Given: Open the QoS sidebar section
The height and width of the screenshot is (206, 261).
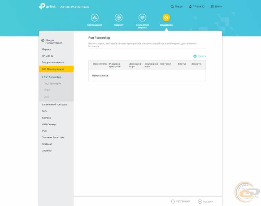Looking at the screenshot, I should 44,111.
